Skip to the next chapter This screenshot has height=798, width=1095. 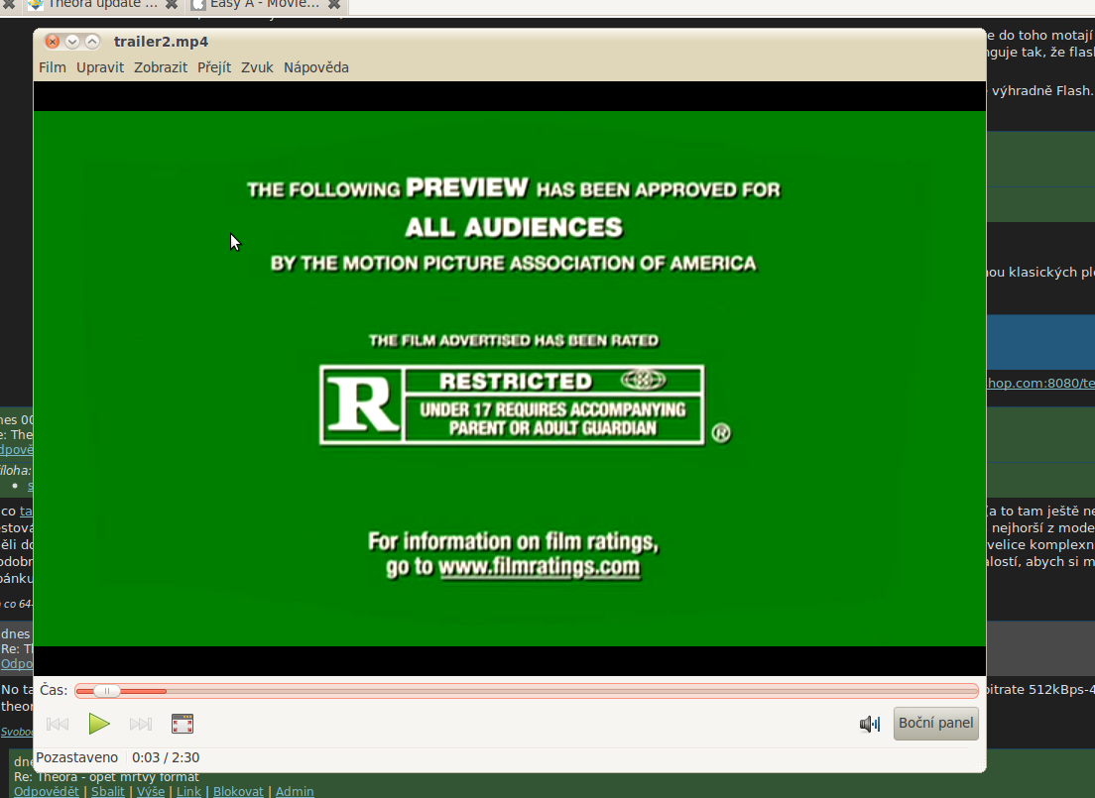click(x=141, y=724)
